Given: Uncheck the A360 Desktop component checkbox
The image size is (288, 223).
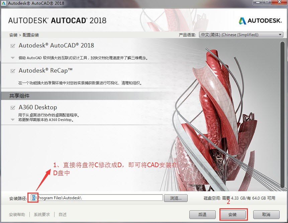Looking at the screenshot, I should pyautogui.click(x=13, y=108).
